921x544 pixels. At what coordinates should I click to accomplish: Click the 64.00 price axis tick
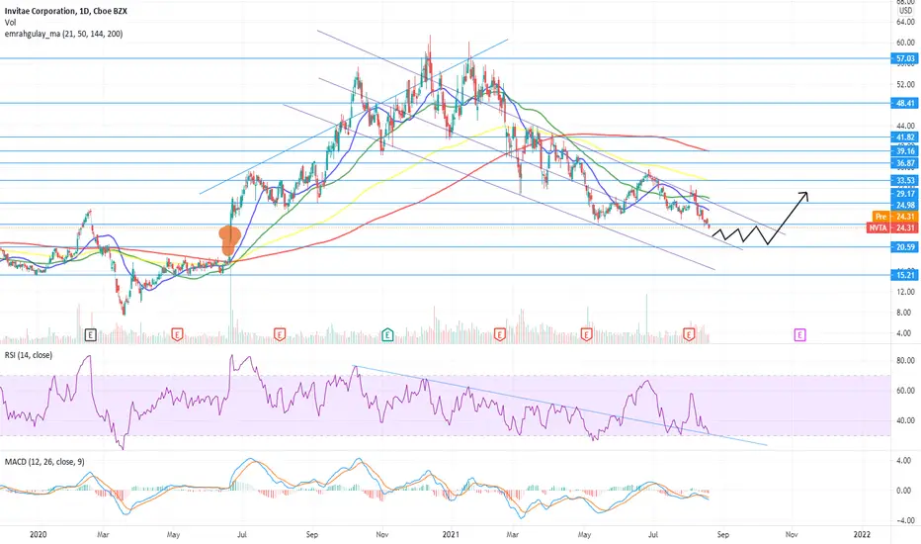pos(905,23)
